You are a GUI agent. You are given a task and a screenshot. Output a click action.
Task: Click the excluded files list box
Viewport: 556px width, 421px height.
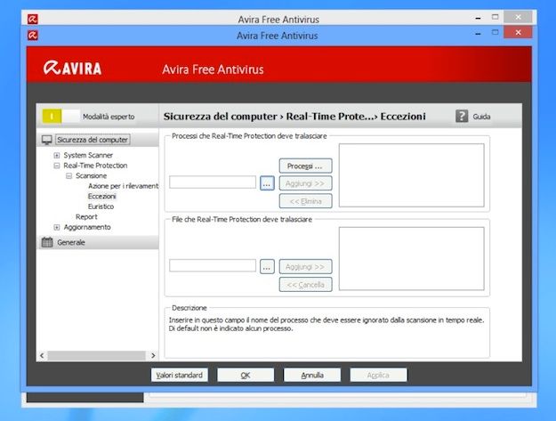(x=411, y=258)
